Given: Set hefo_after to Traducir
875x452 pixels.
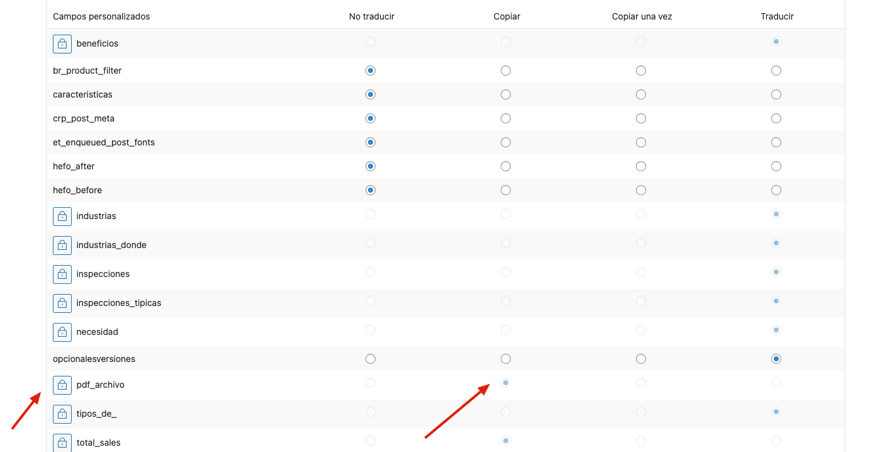Looking at the screenshot, I should (776, 166).
